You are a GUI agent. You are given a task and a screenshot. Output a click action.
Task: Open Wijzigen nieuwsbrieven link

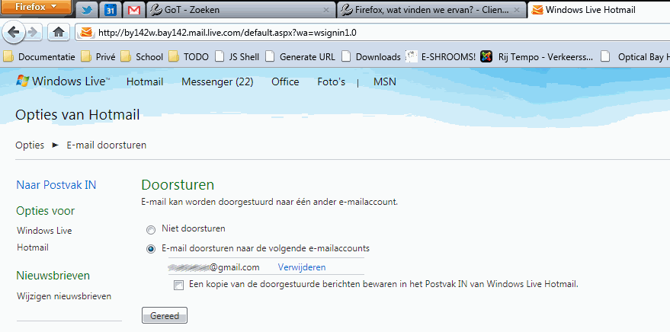(x=64, y=296)
